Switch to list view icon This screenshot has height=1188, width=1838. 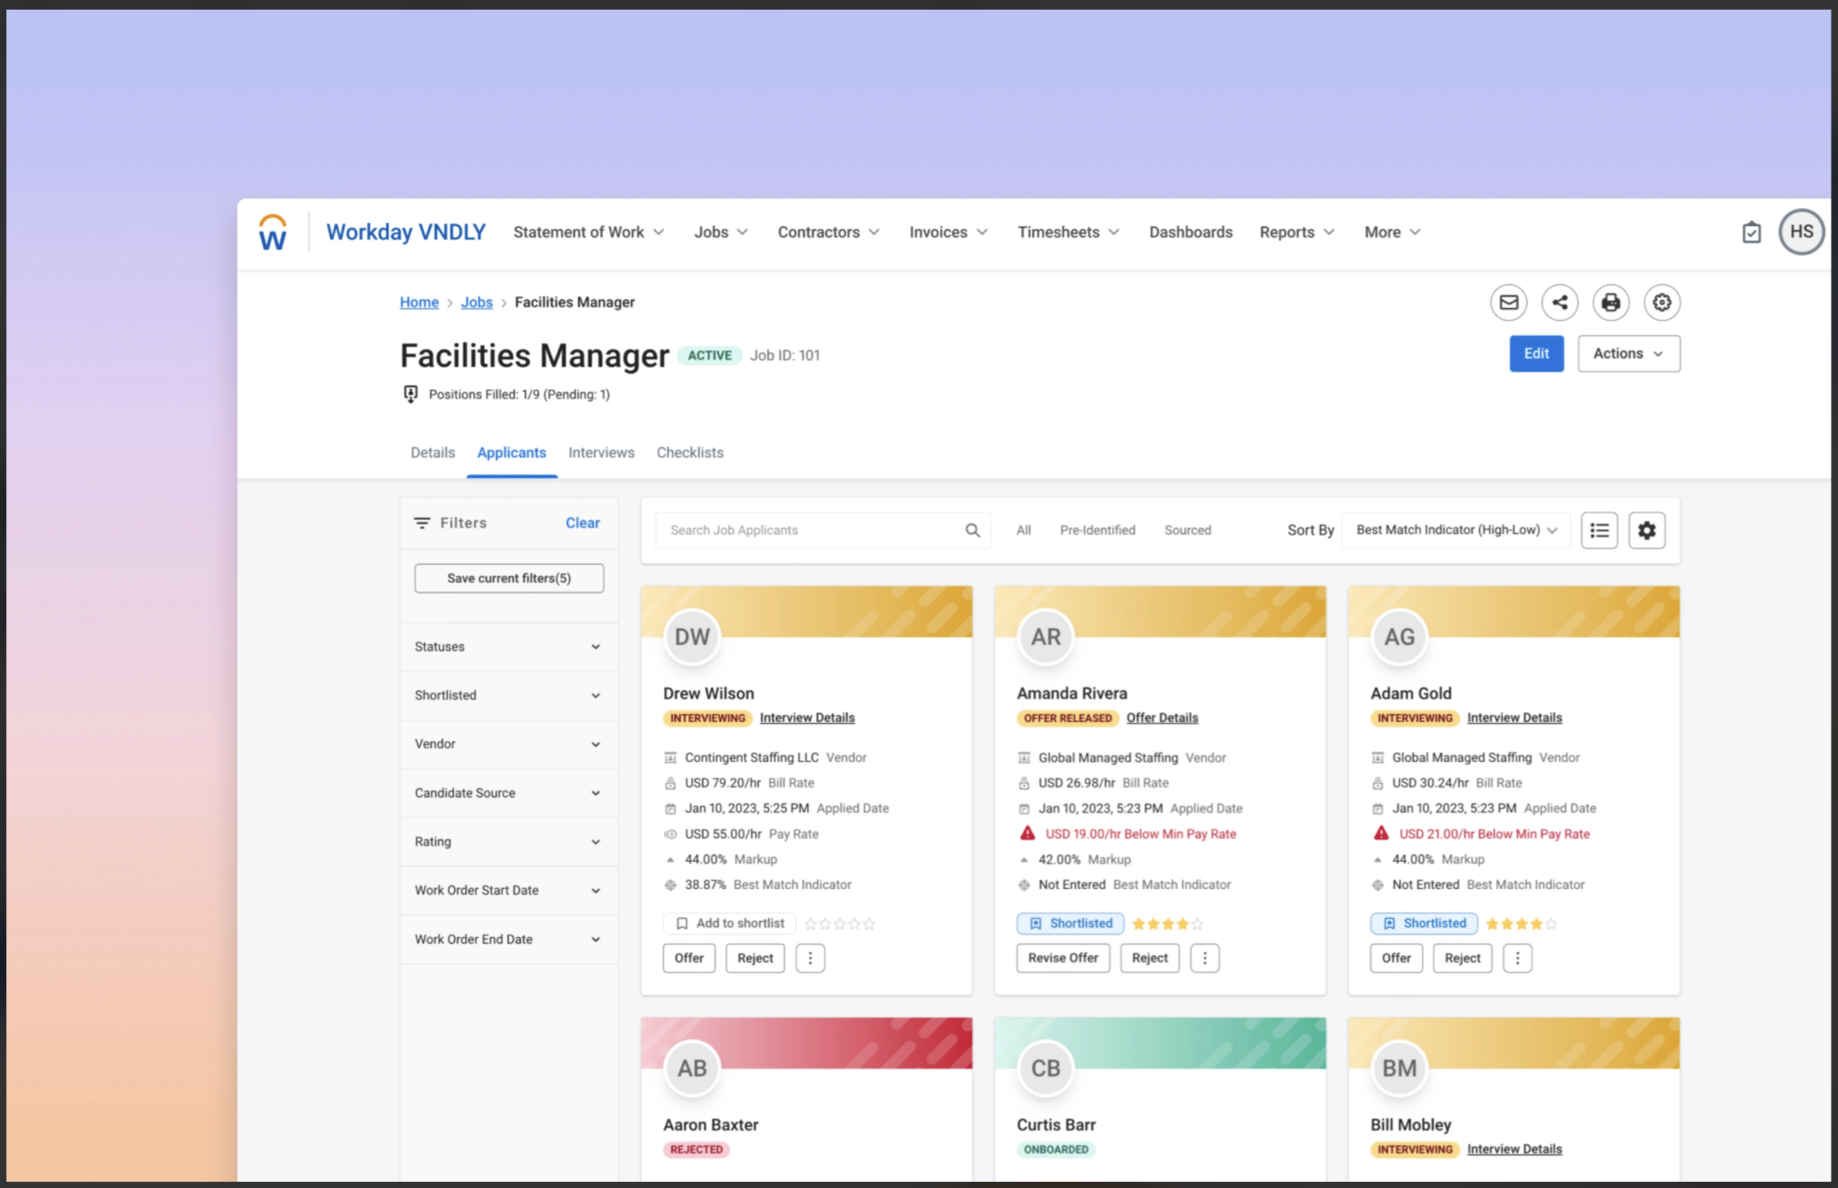click(1599, 530)
